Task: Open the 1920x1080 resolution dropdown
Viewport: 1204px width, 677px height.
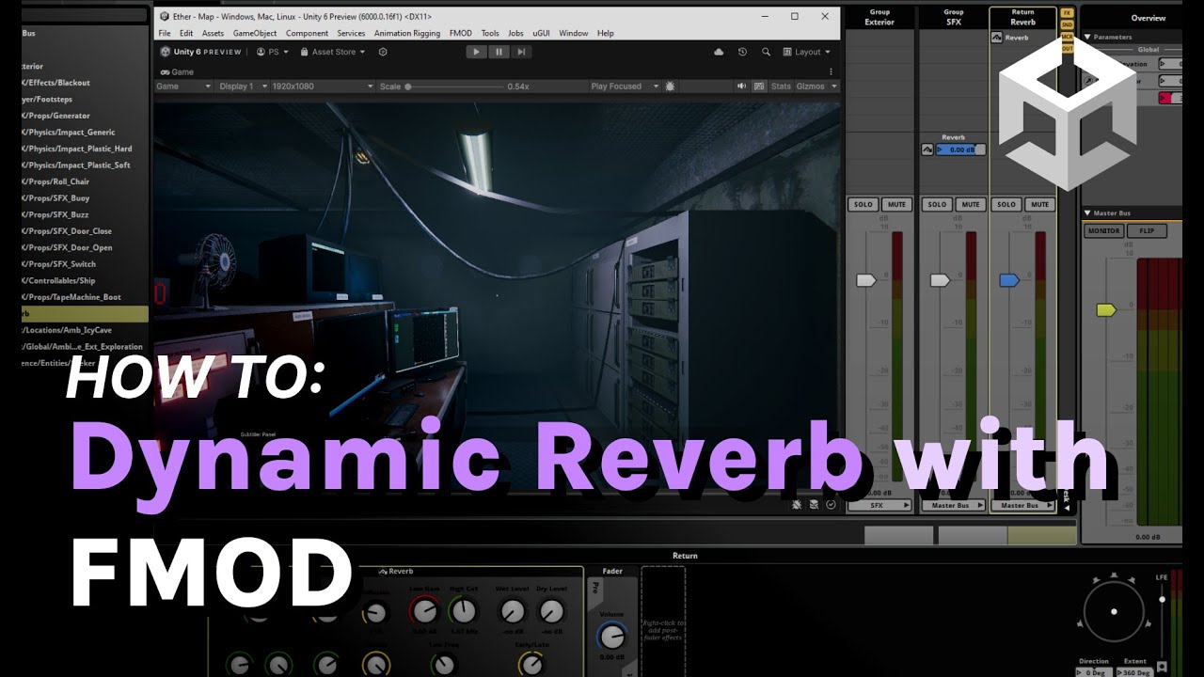Action: point(323,86)
